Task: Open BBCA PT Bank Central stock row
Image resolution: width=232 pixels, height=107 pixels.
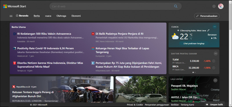Action: [x=194, y=68]
